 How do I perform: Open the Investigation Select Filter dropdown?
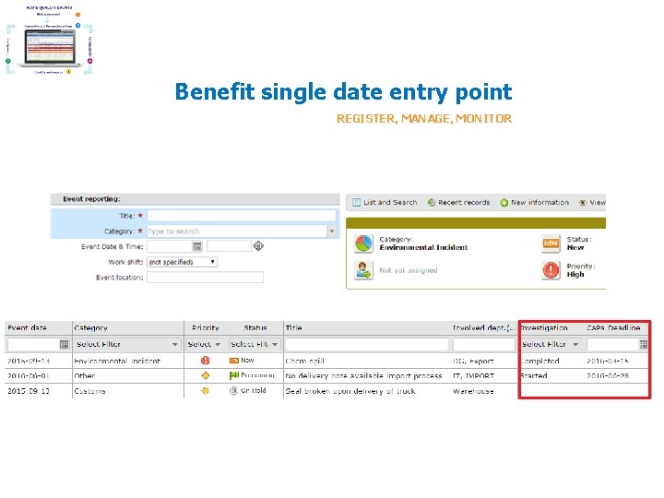click(551, 344)
